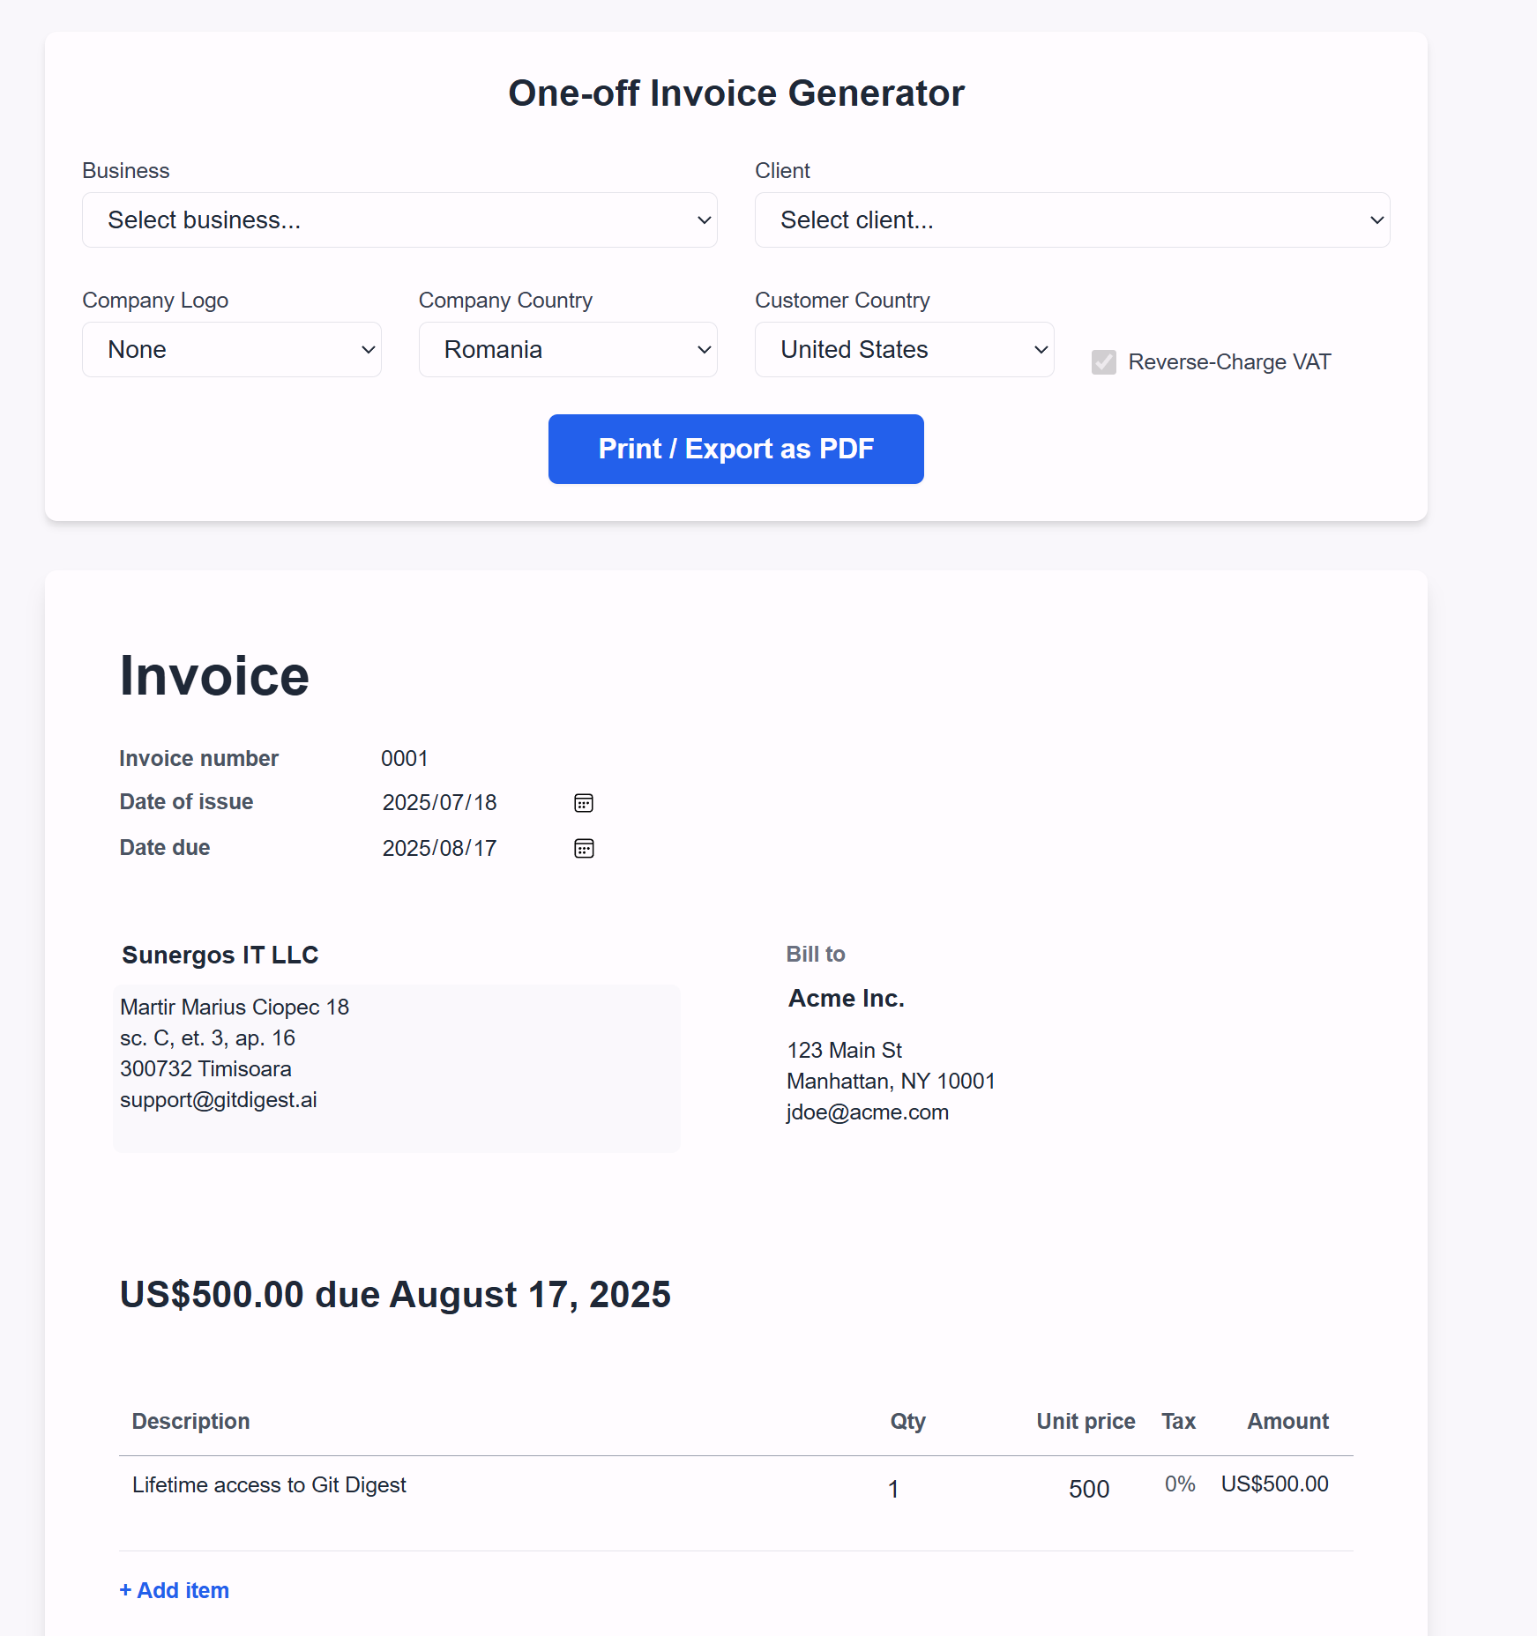Edit invoice number 0001 field

coord(405,759)
